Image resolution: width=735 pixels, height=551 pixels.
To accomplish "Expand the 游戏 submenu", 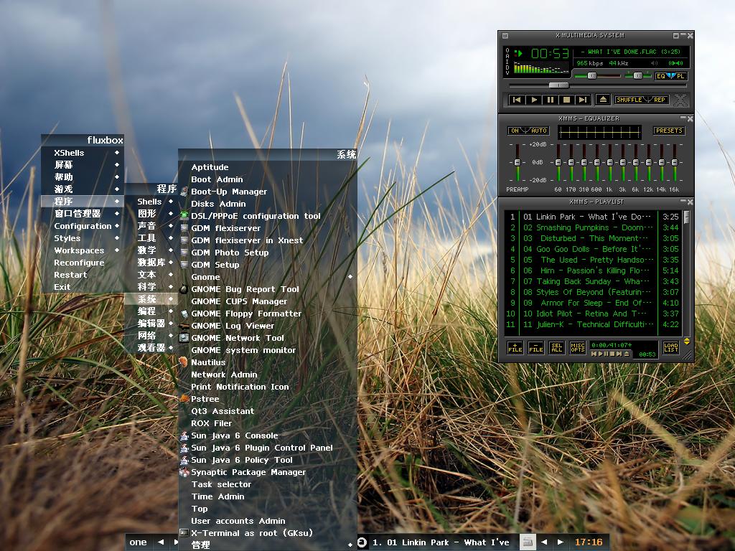I will pyautogui.click(x=83, y=189).
